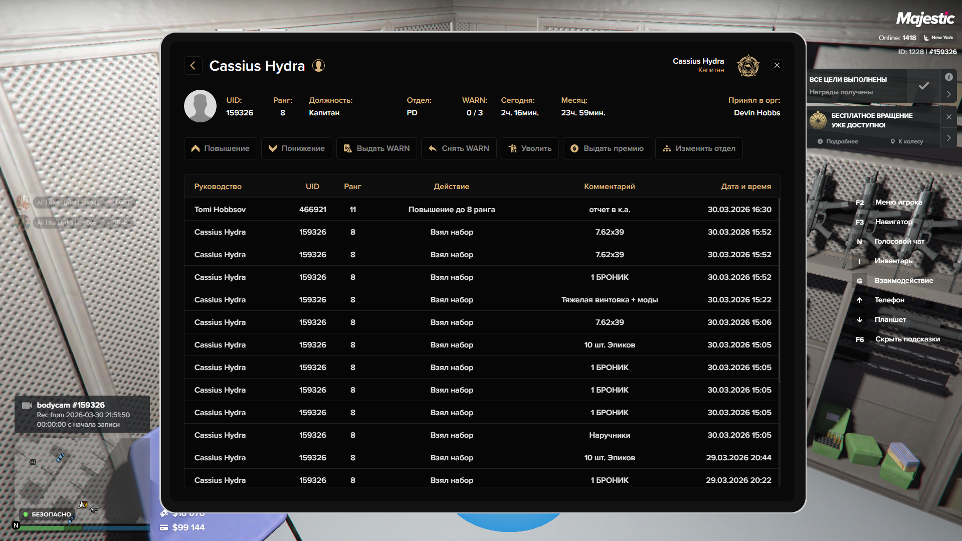The height and width of the screenshot is (541, 962).
Task: Expand the goals completed notification arrow
Action: (x=948, y=94)
